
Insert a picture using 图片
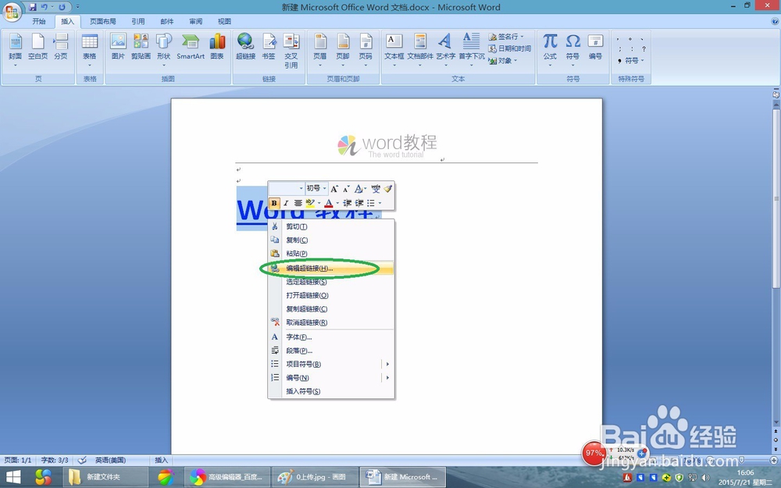pos(118,47)
